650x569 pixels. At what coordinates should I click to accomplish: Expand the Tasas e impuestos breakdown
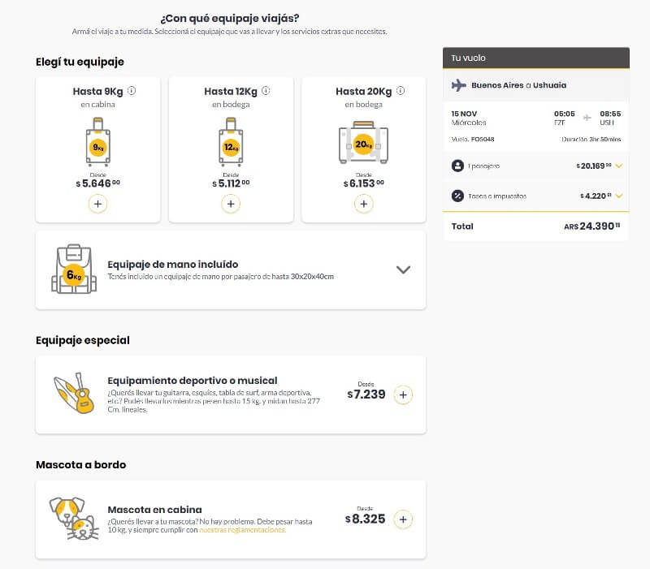[619, 196]
